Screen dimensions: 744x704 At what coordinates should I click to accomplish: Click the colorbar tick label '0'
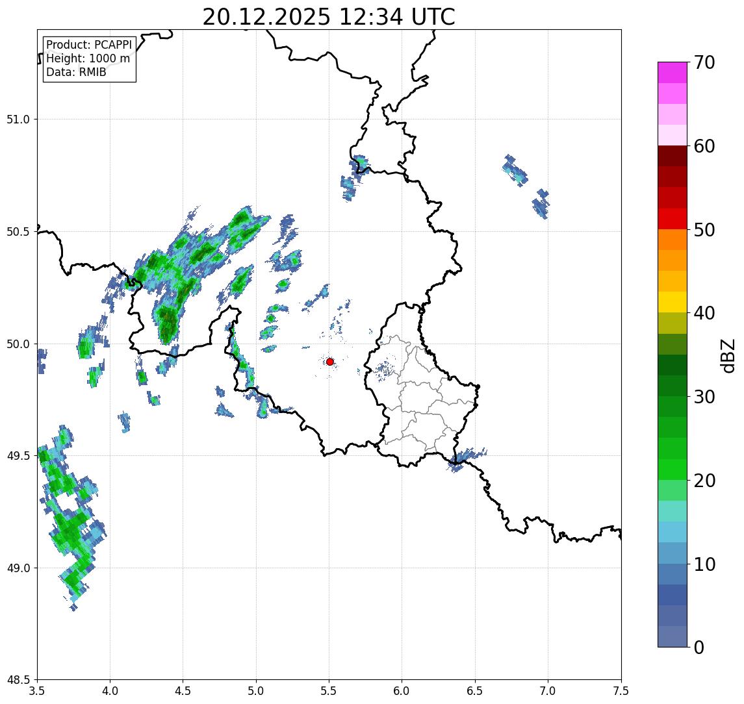(x=699, y=647)
